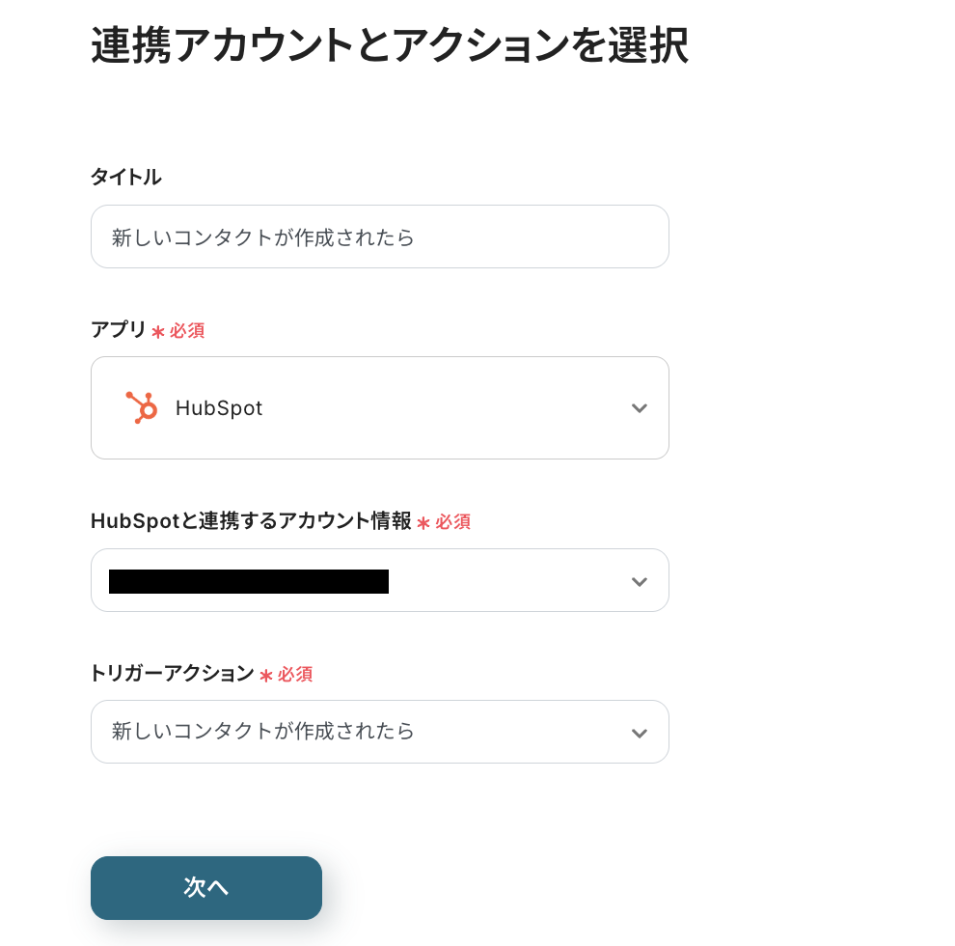The image size is (955, 946).
Task: Click the account information chevron arrow
Action: 639,581
